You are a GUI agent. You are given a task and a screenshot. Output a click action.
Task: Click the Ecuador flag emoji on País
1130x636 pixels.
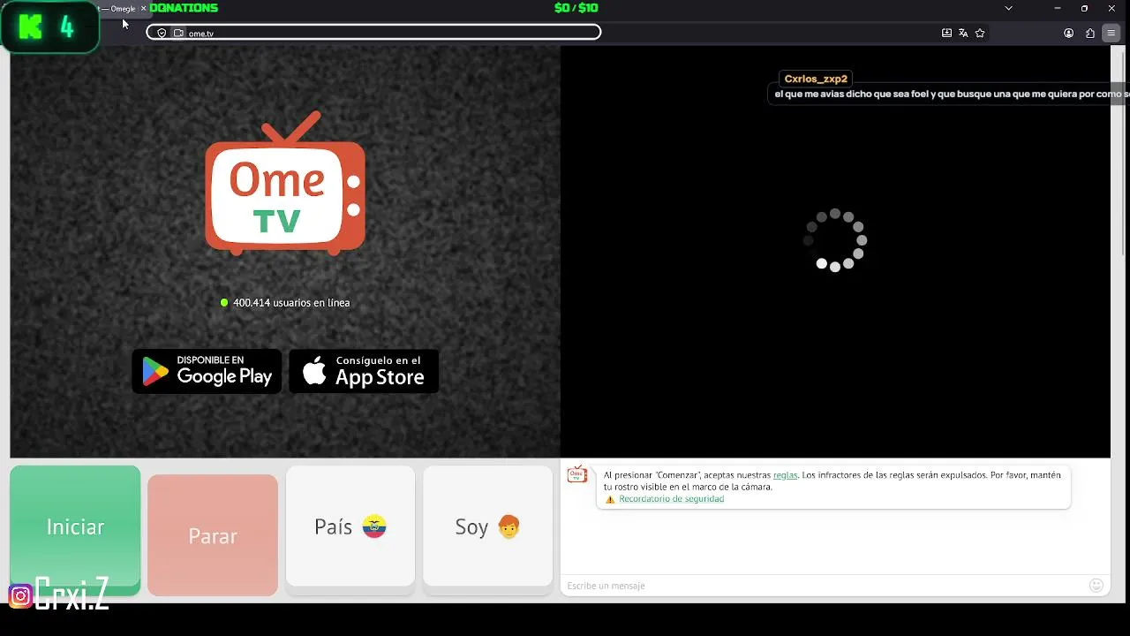(x=374, y=527)
